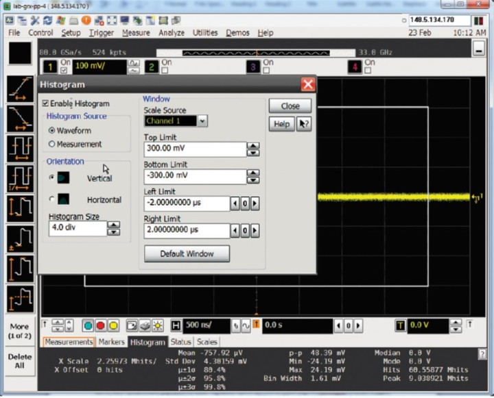494x398 pixels.
Task: Click the 500 ns/ timebase field
Action: coord(207,325)
